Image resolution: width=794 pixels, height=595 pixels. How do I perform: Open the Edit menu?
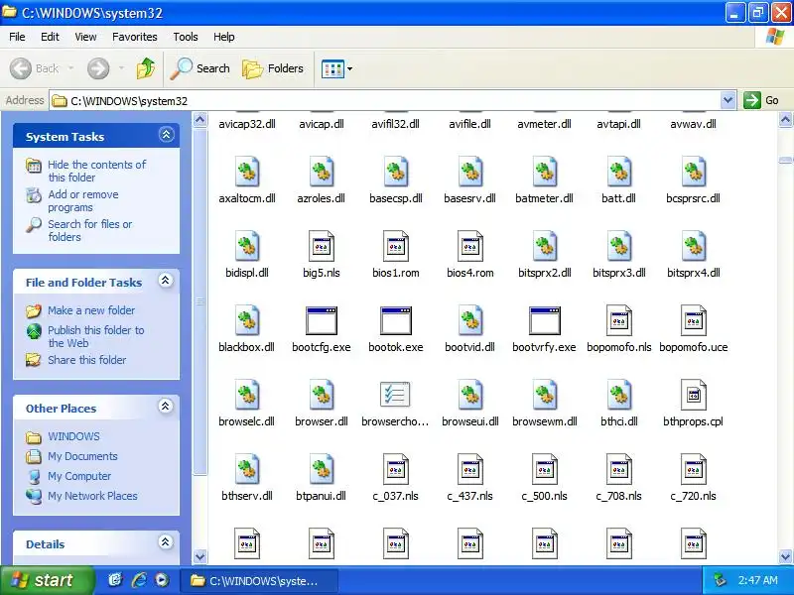coord(50,37)
